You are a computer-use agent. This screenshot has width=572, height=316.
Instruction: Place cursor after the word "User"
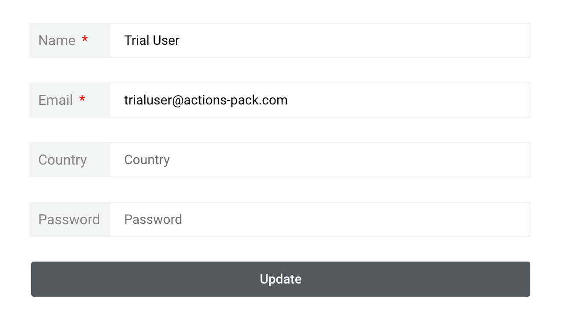point(180,40)
